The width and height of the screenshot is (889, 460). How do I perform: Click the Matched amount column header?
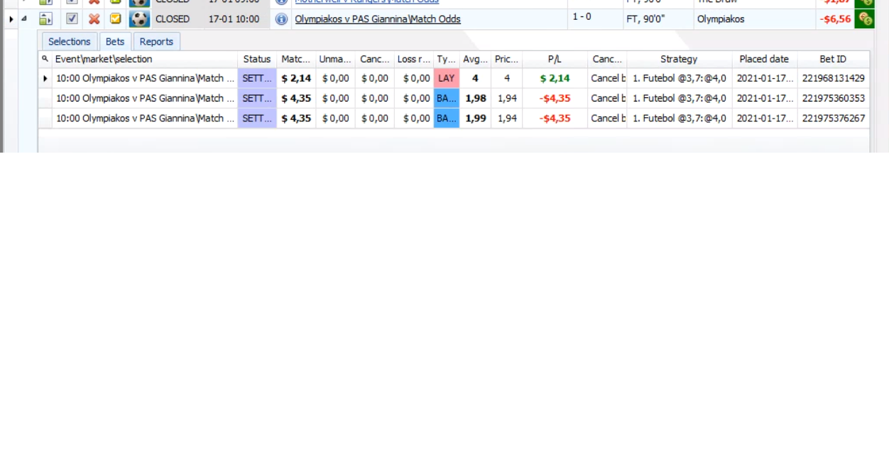[296, 59]
